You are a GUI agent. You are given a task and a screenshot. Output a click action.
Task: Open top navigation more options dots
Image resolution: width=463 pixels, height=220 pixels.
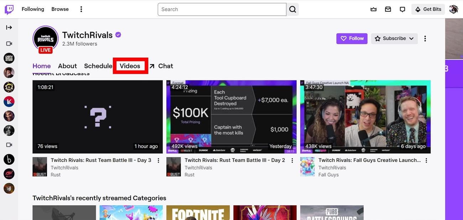(x=81, y=9)
